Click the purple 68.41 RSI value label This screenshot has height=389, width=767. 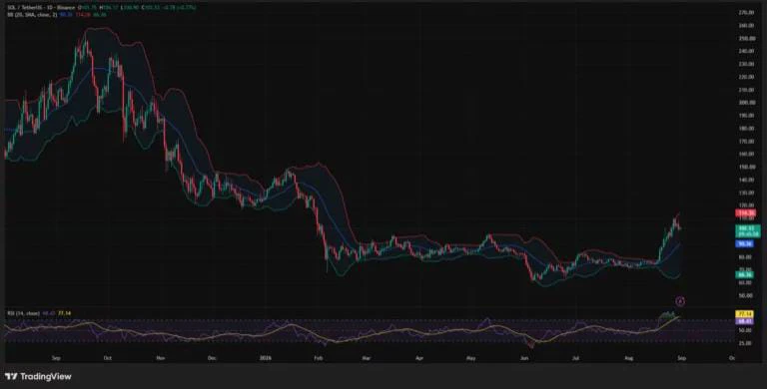click(744, 321)
